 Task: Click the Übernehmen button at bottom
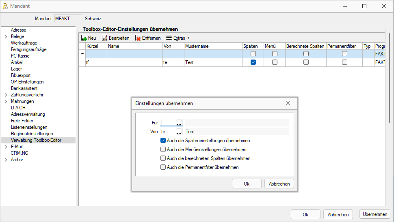375,215
